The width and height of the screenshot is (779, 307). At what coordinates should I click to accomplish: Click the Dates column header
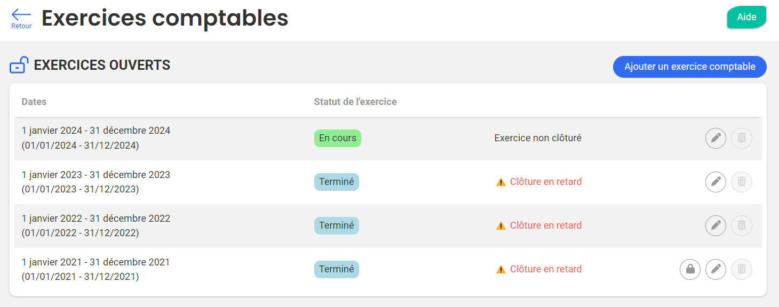click(34, 102)
